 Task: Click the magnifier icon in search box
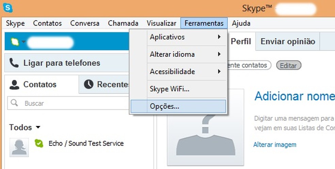[14, 103]
